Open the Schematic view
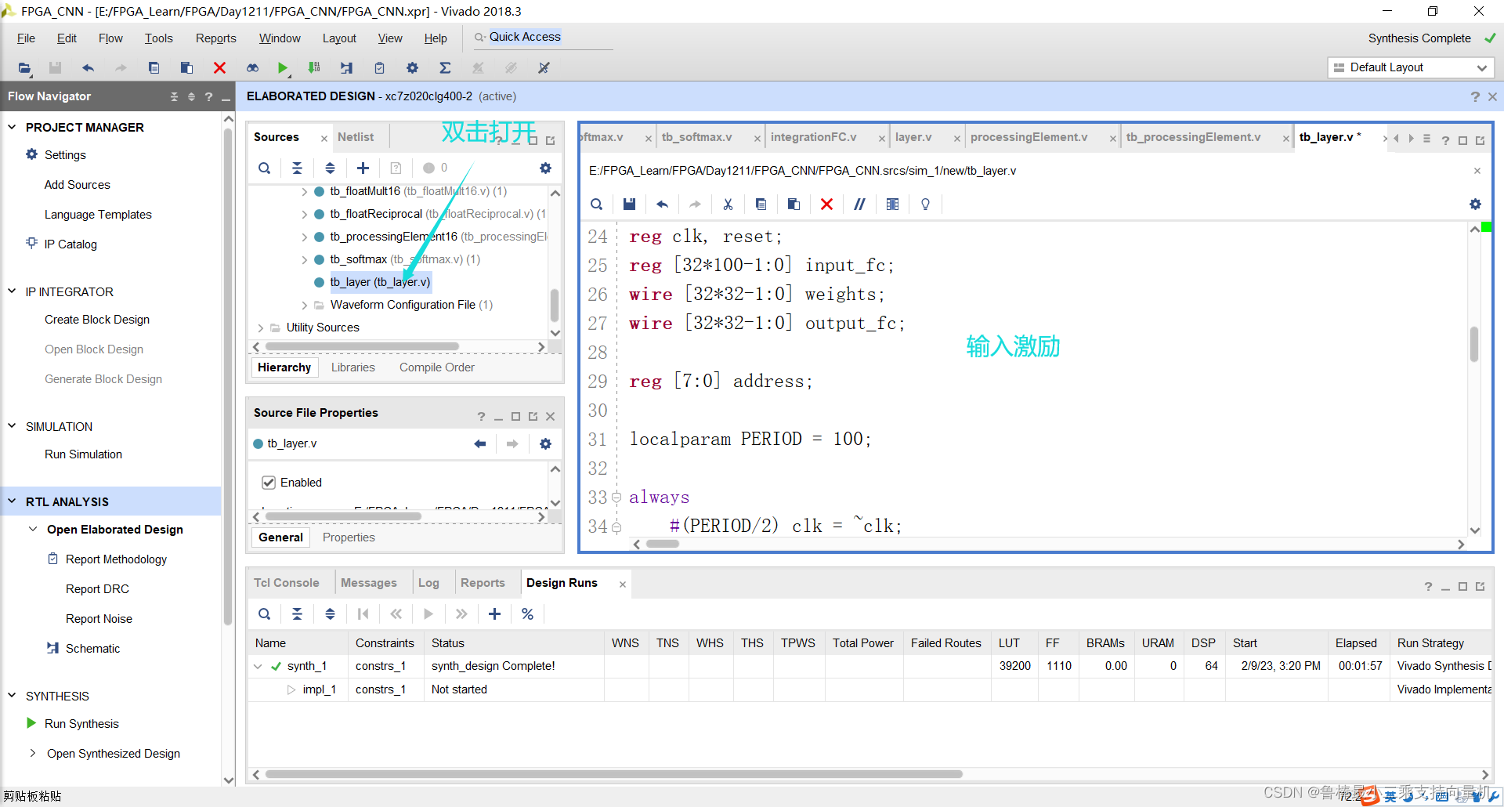 tap(92, 649)
